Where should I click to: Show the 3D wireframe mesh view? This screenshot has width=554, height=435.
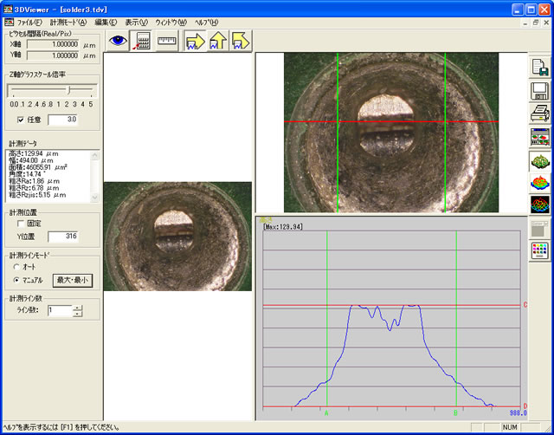539,204
